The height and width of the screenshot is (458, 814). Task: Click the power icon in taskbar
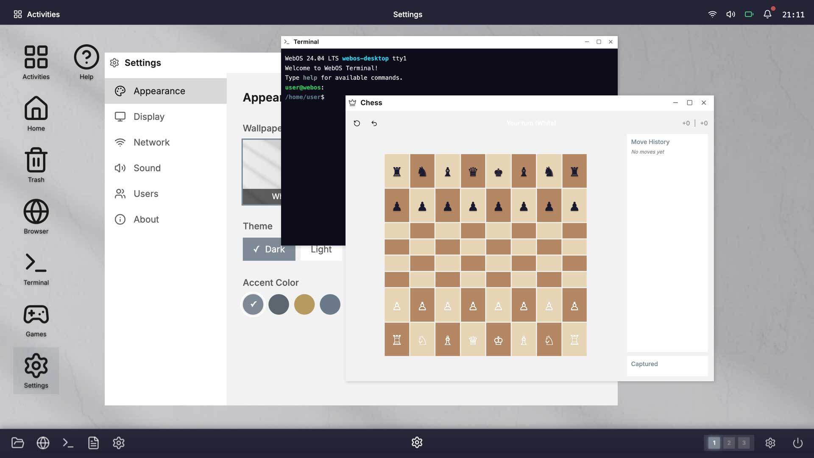(x=797, y=443)
